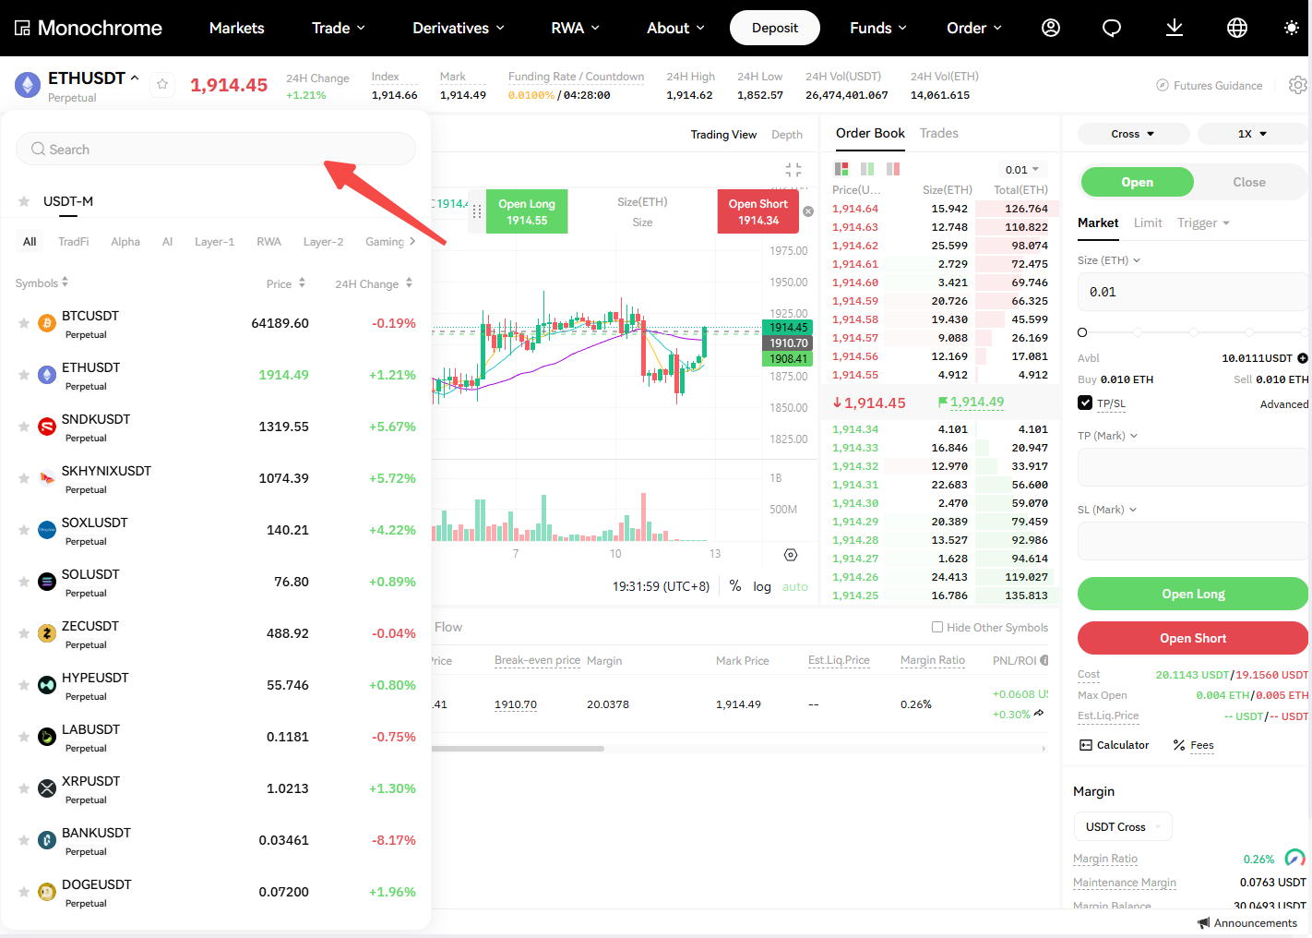
Task: Check the Hide Other Symbols checkbox
Action: (937, 627)
